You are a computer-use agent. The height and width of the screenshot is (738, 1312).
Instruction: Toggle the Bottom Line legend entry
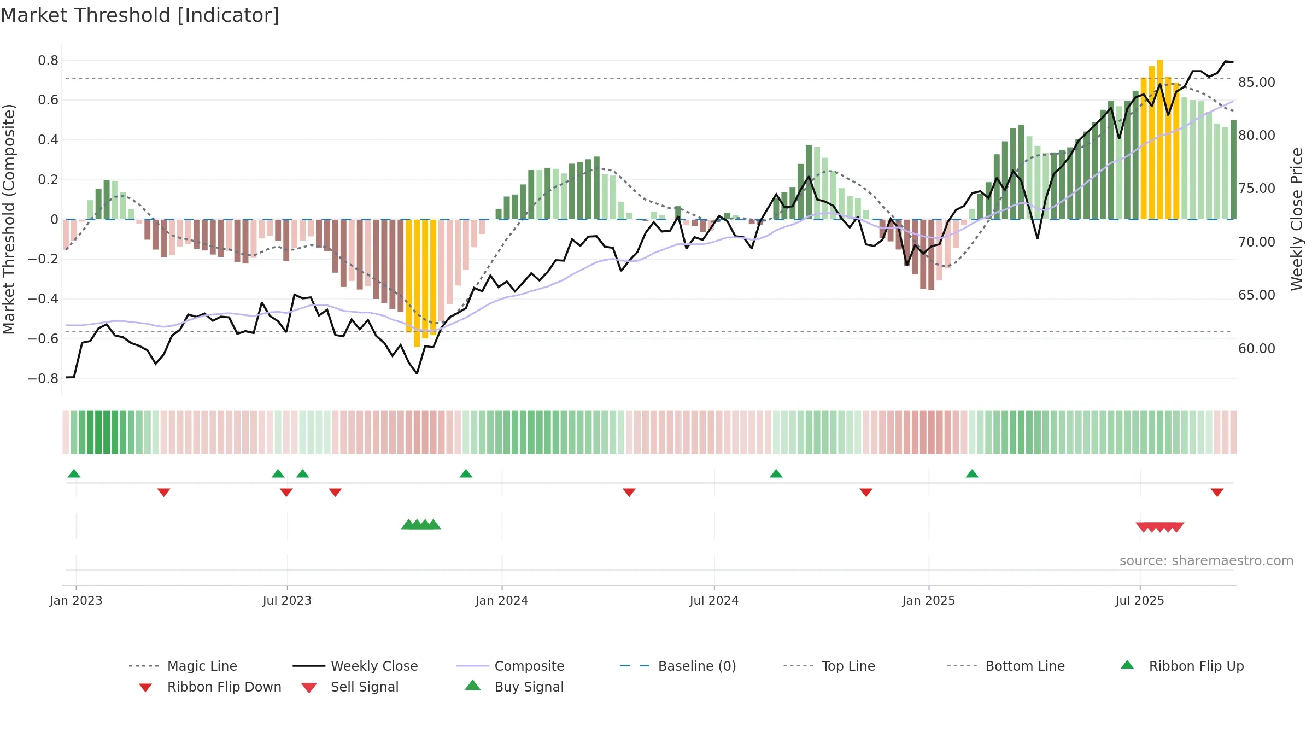tap(1006, 666)
